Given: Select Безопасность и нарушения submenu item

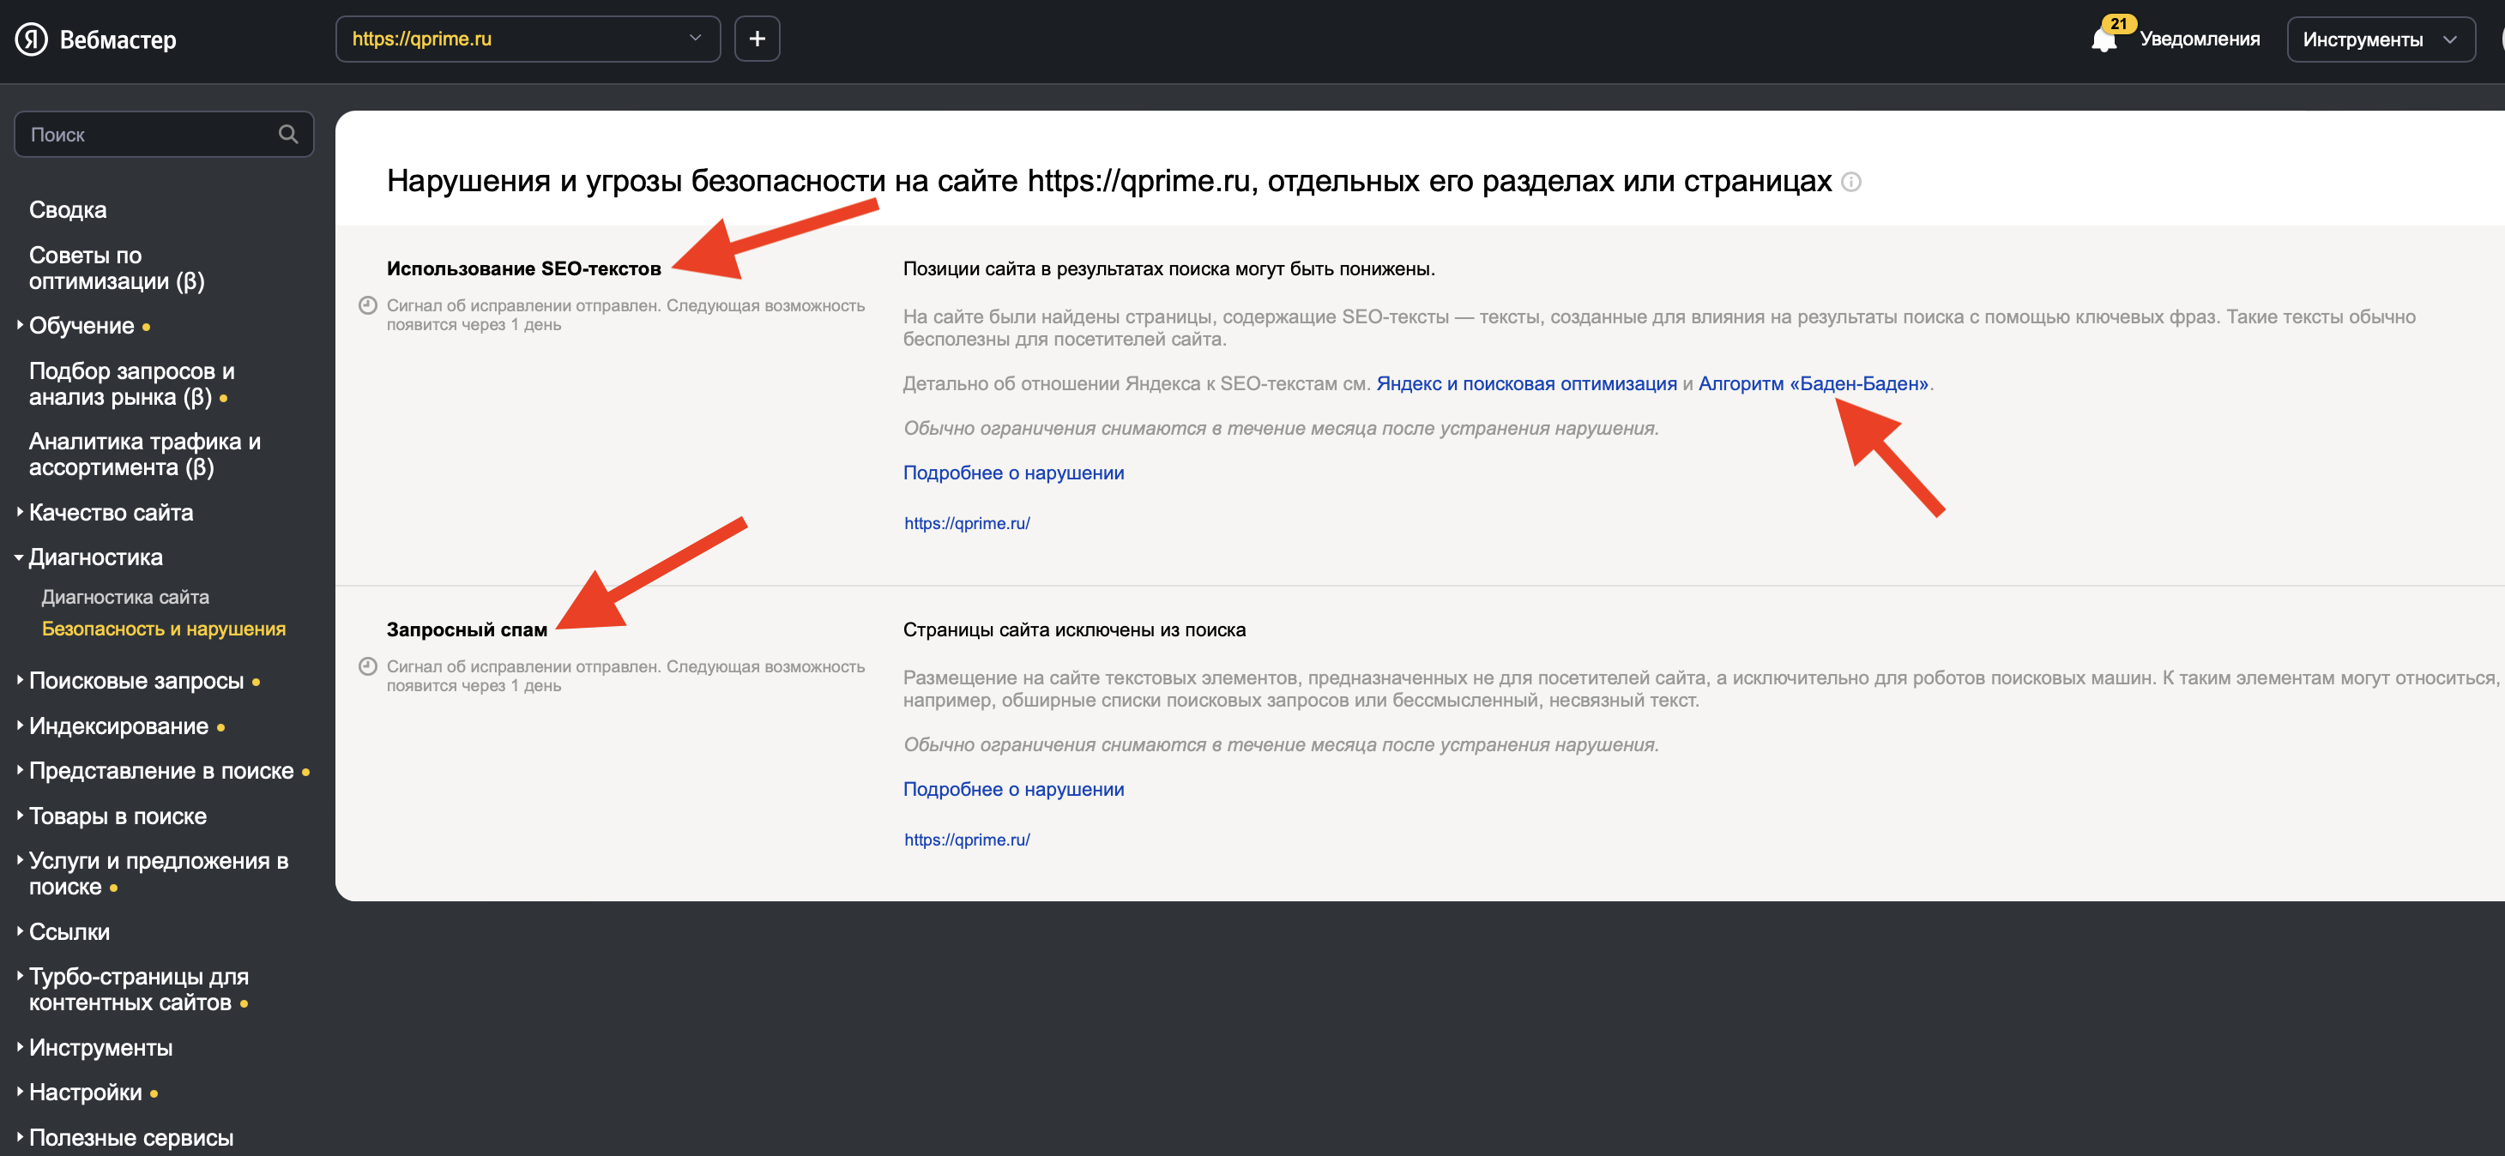Looking at the screenshot, I should (x=163, y=629).
